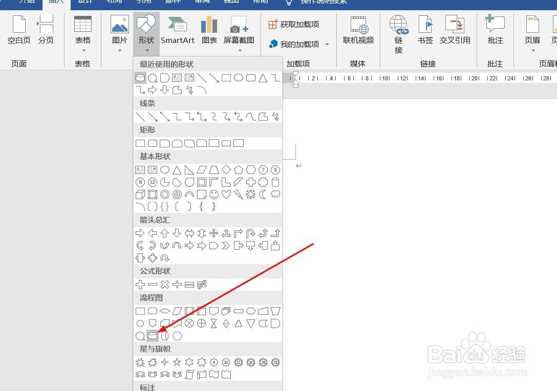Choose the five-point star in 星与旗帜

click(177, 362)
